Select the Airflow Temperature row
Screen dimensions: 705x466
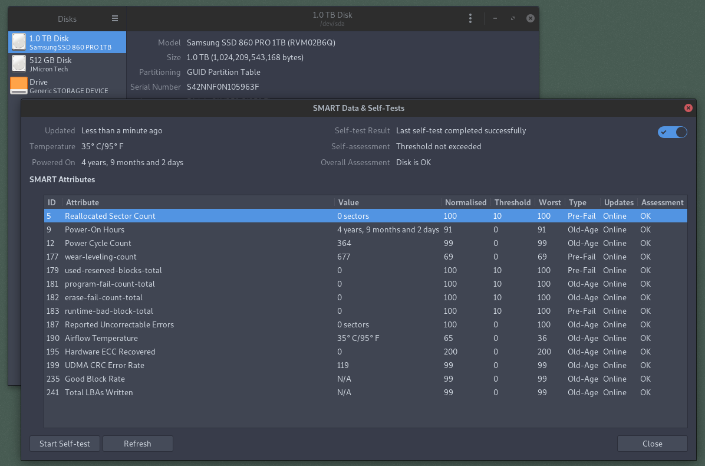tap(365, 338)
